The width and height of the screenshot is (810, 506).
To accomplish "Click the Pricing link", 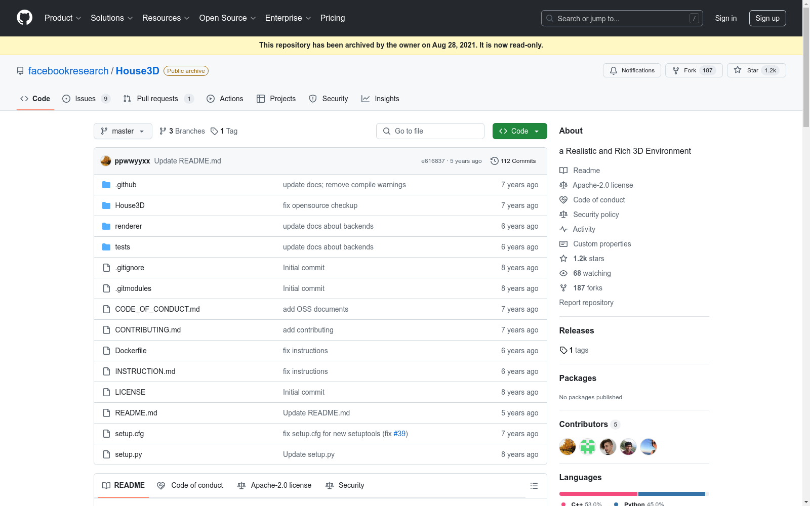I will click(x=333, y=18).
